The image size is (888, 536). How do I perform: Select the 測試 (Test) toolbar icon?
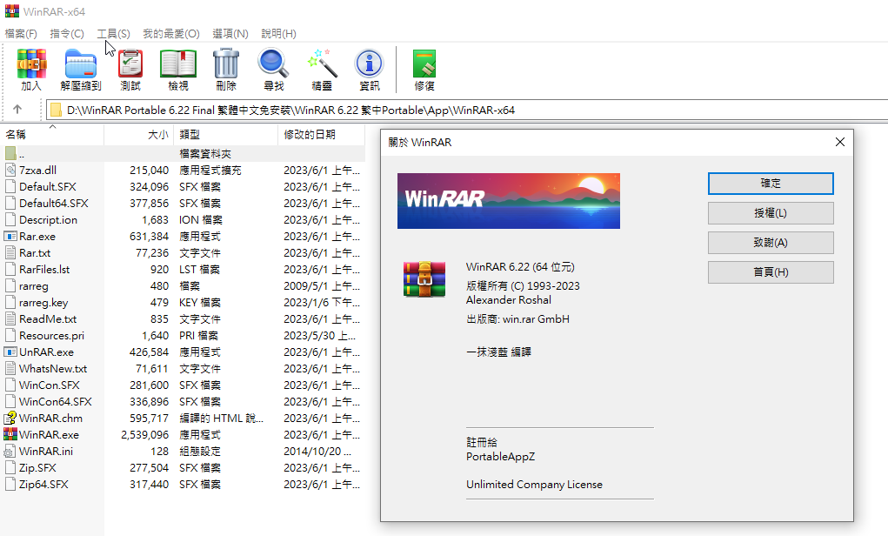pyautogui.click(x=130, y=70)
